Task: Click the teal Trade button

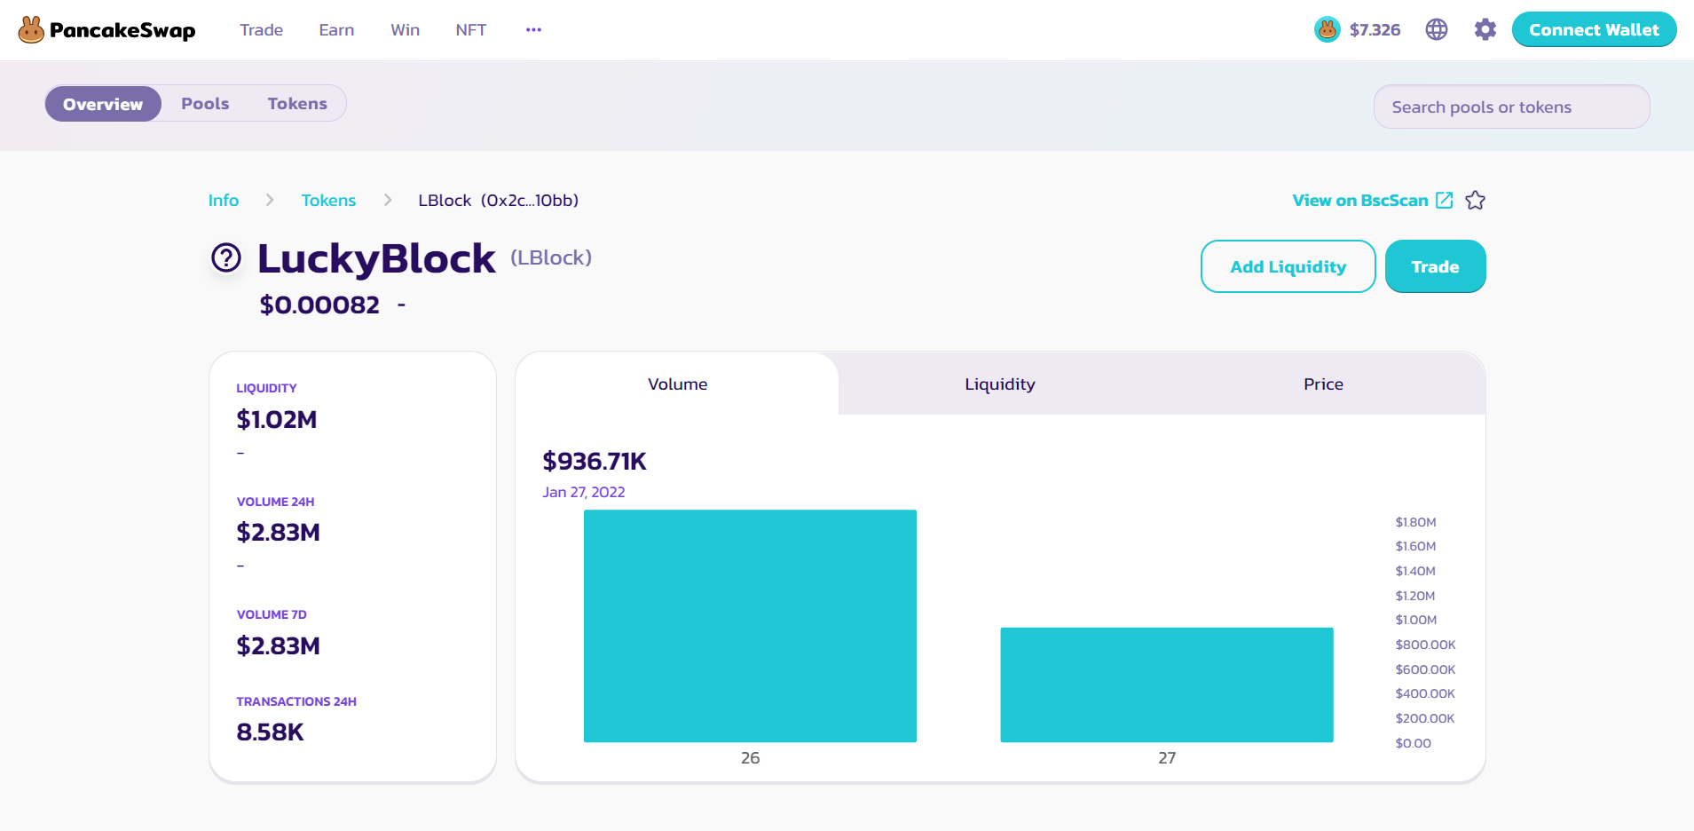Action: 1435,266
